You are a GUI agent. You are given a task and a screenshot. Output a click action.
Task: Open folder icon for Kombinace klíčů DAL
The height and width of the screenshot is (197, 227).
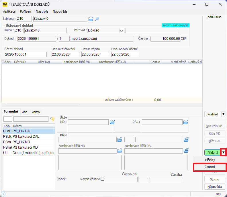tap(186, 151)
